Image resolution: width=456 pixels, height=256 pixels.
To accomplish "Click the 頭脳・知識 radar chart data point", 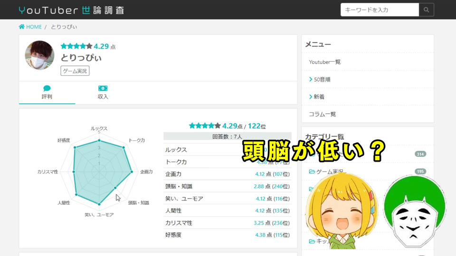I will click(x=115, y=188).
